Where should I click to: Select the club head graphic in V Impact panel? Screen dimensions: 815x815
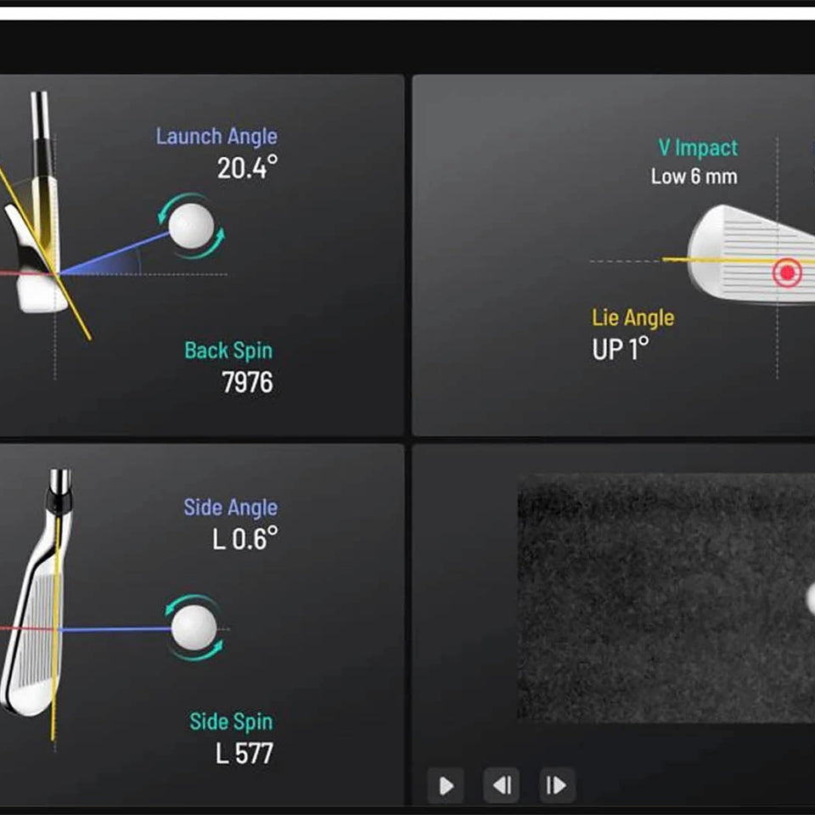pos(747,250)
